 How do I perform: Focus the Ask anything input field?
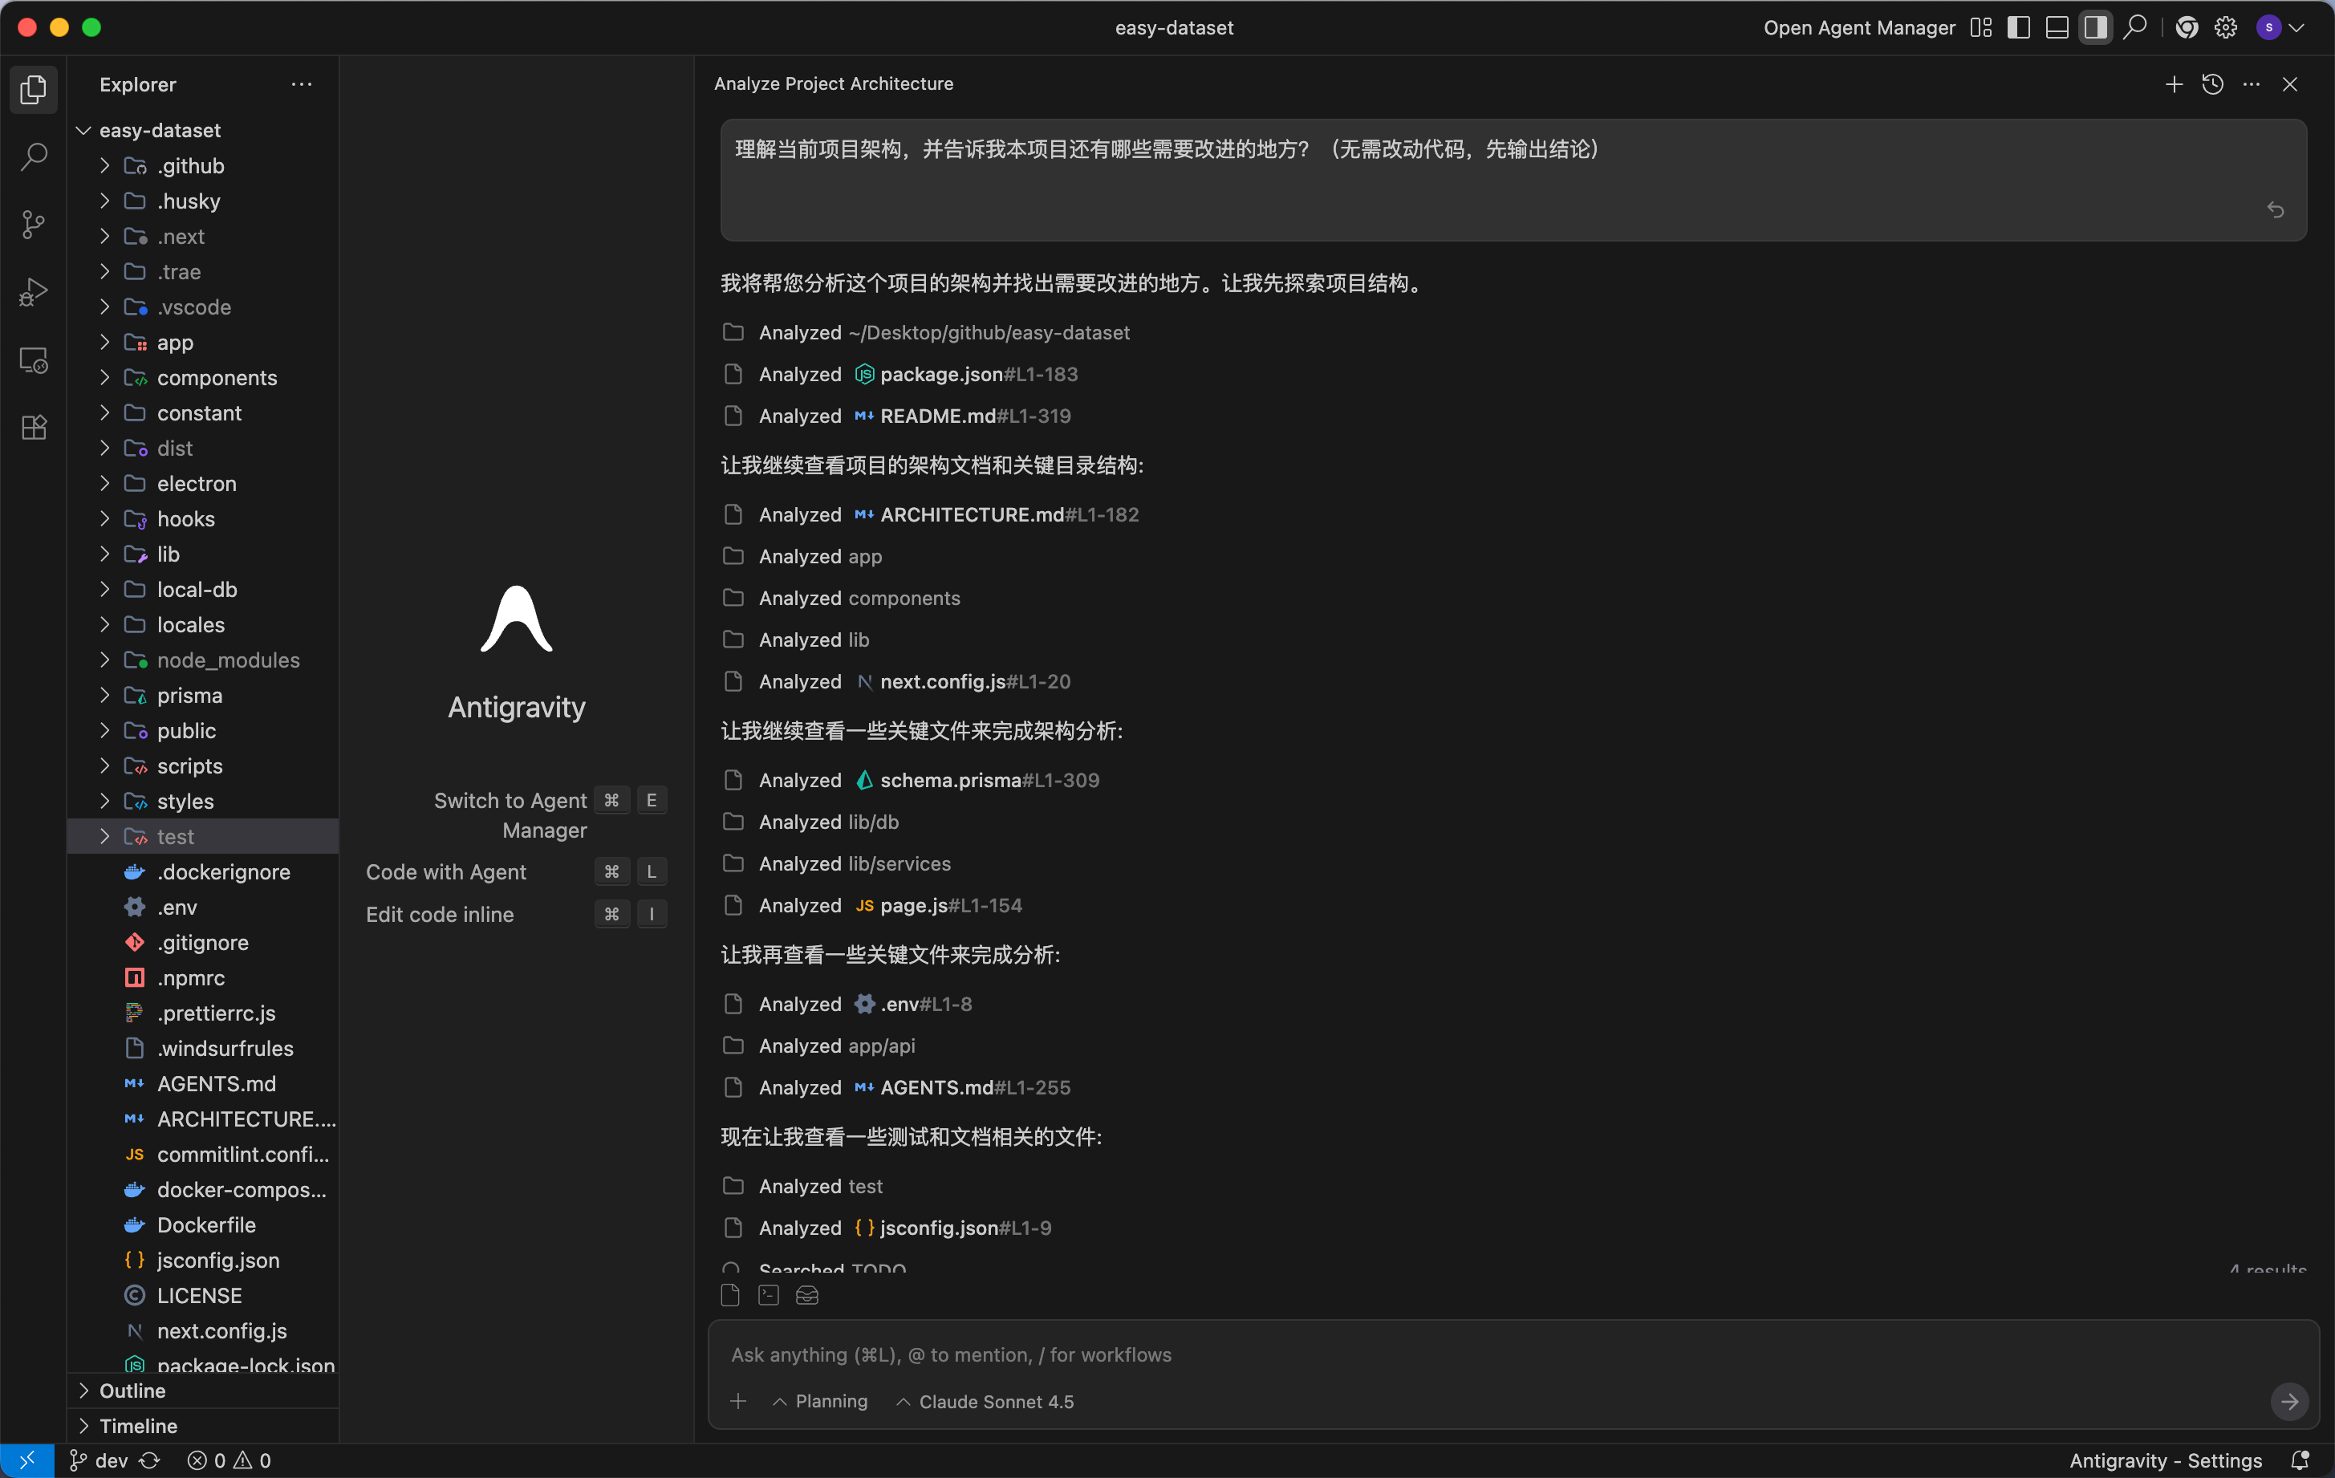[1455, 1354]
